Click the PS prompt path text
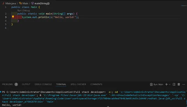 [54, 92]
